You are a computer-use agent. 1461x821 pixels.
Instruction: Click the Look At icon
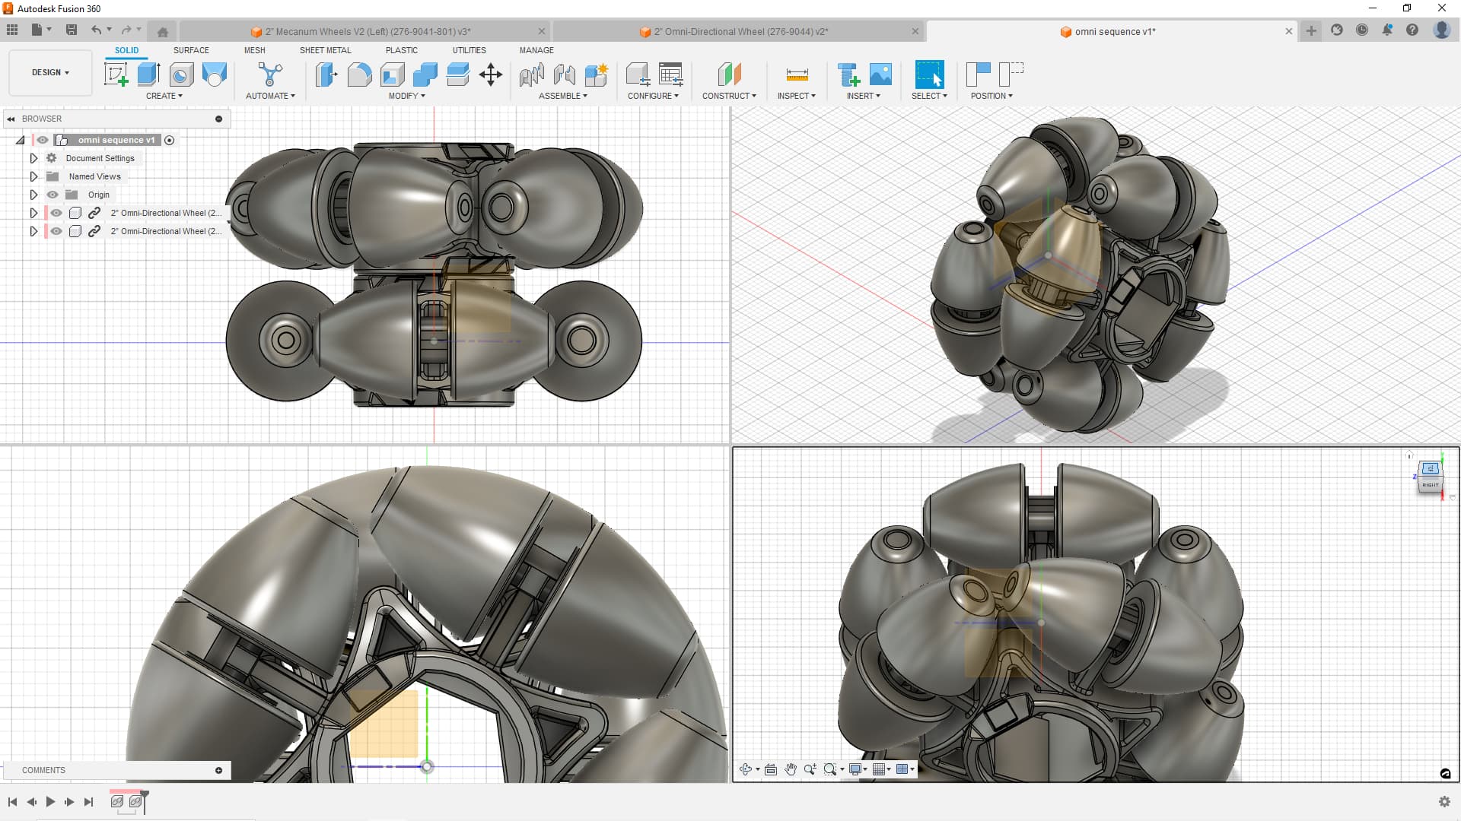(x=771, y=769)
